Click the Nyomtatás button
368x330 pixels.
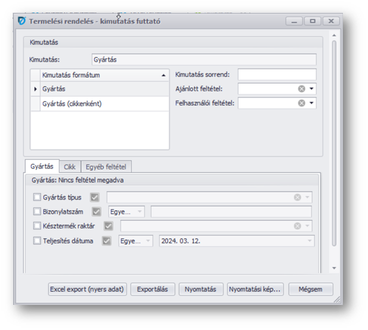tap(200, 289)
